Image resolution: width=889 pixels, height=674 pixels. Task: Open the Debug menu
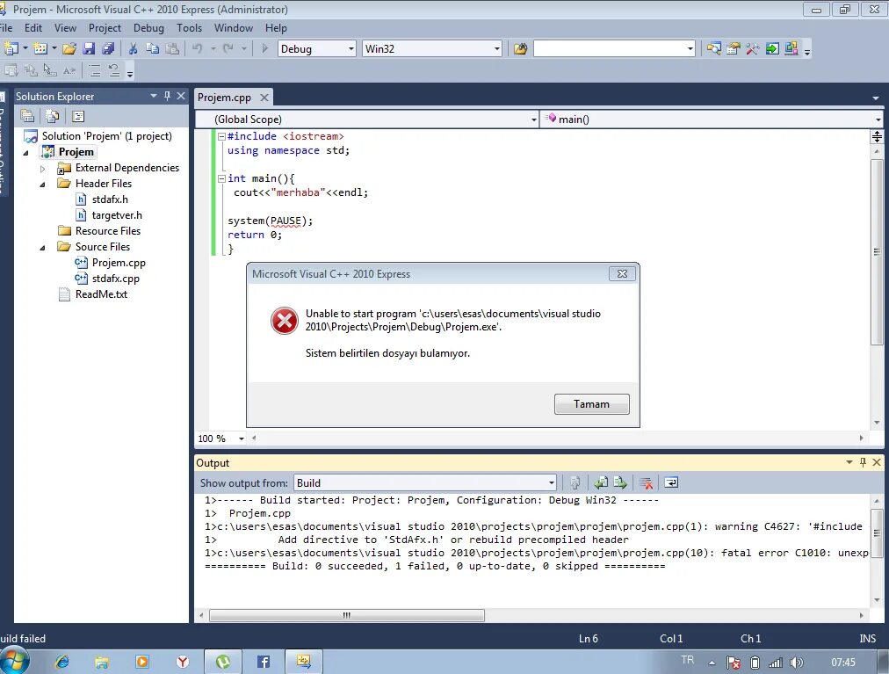point(148,28)
